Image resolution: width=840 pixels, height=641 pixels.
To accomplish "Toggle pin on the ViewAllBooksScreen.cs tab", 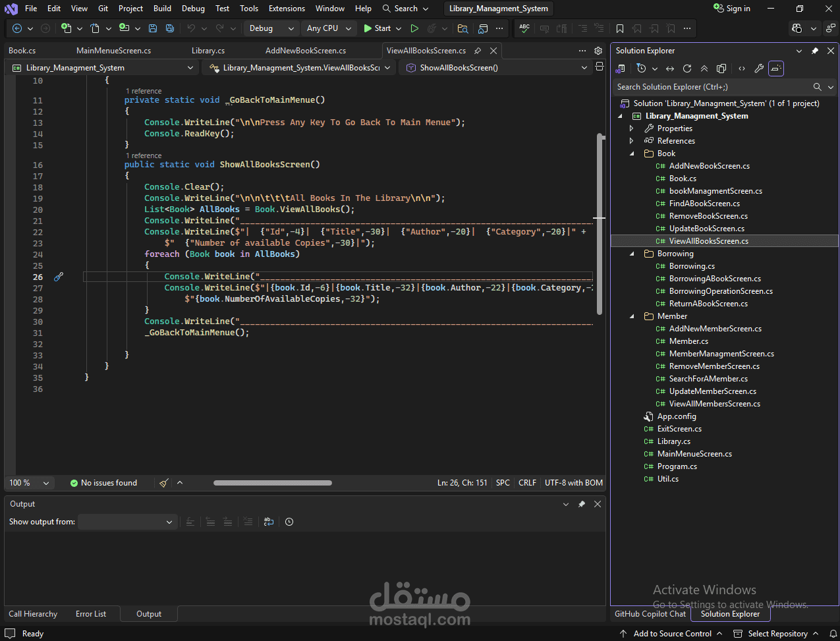I will pos(478,51).
